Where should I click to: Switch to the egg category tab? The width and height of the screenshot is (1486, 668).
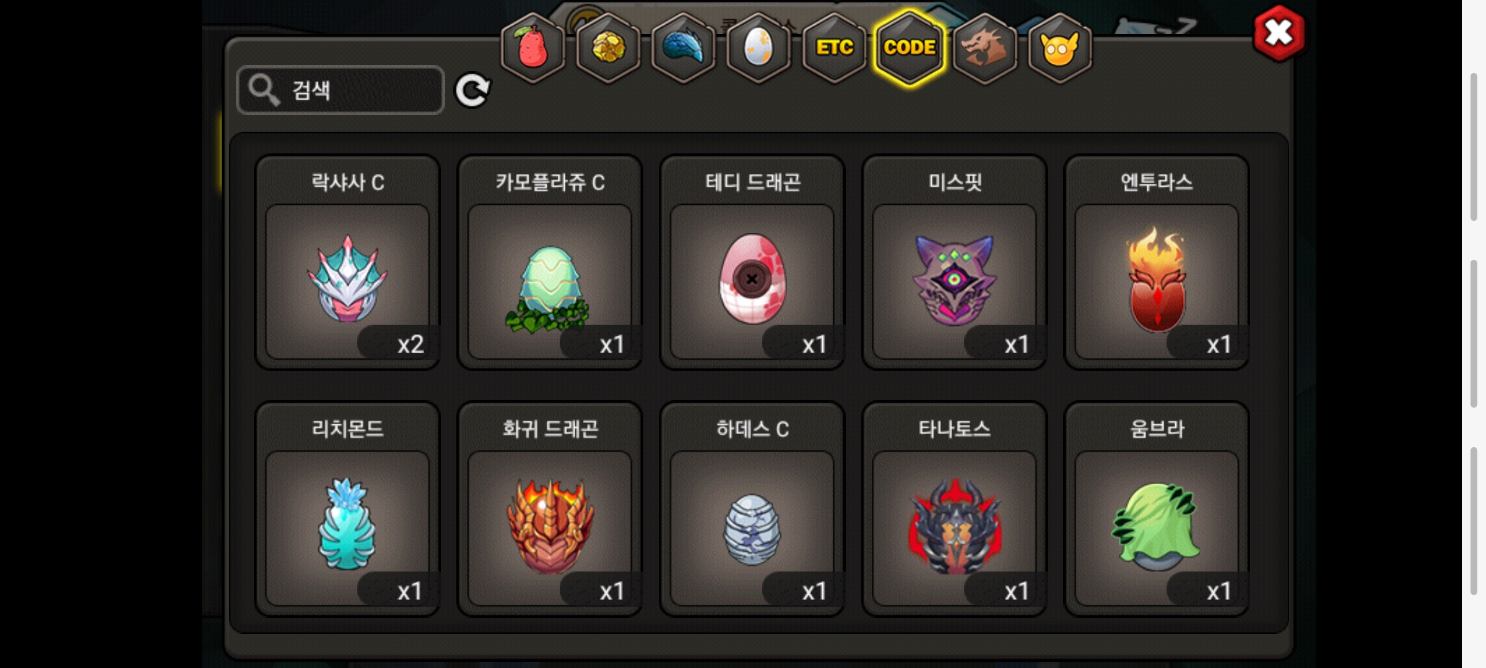758,48
